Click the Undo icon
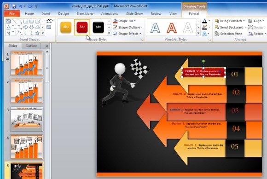The height and width of the screenshot is (179, 267). [x=21, y=6]
